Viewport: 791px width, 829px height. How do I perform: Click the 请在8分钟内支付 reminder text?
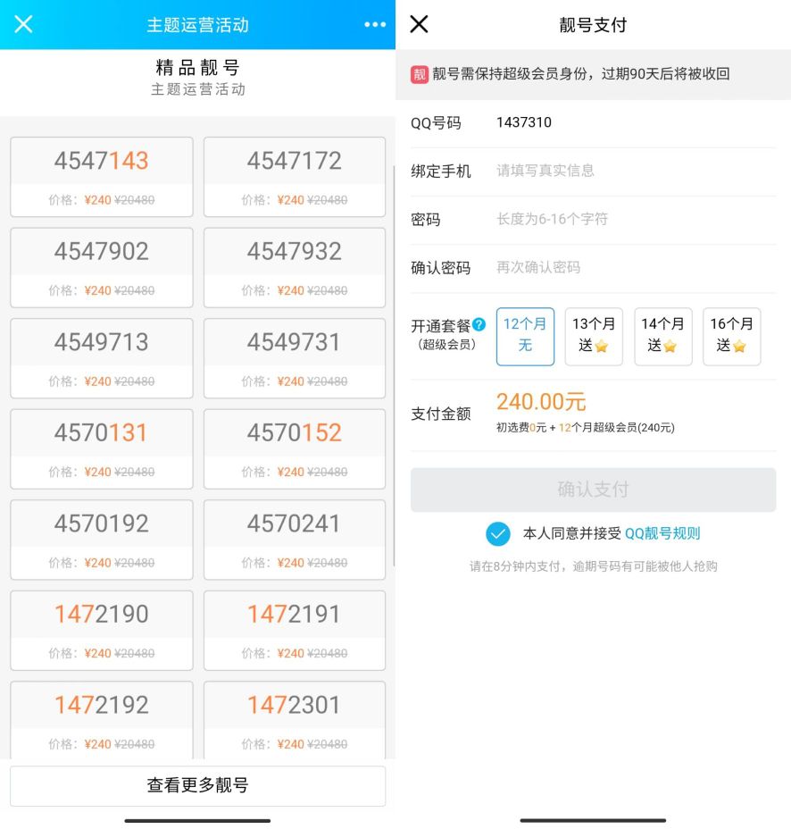(x=594, y=566)
